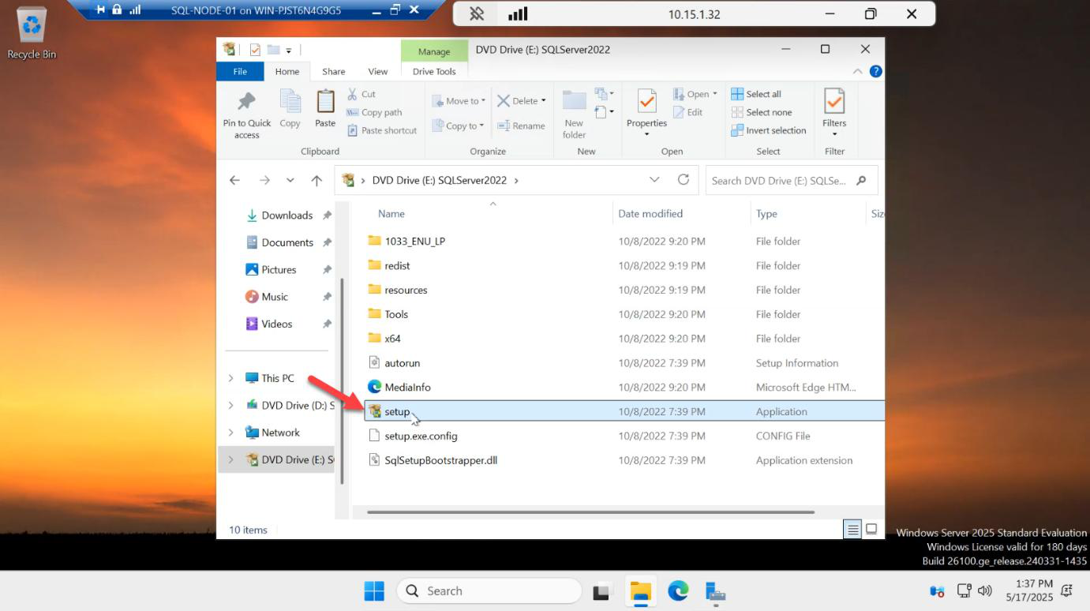
Task: Click Invert selection in the ribbon
Action: 769,130
